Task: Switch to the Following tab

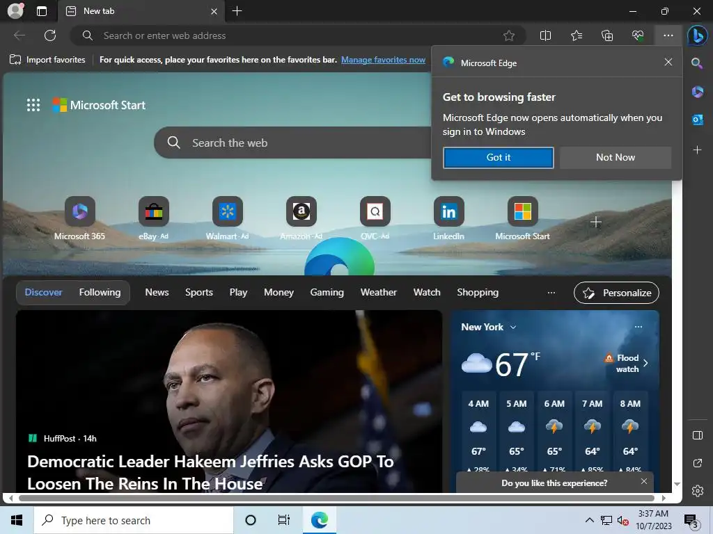Action: tap(100, 293)
